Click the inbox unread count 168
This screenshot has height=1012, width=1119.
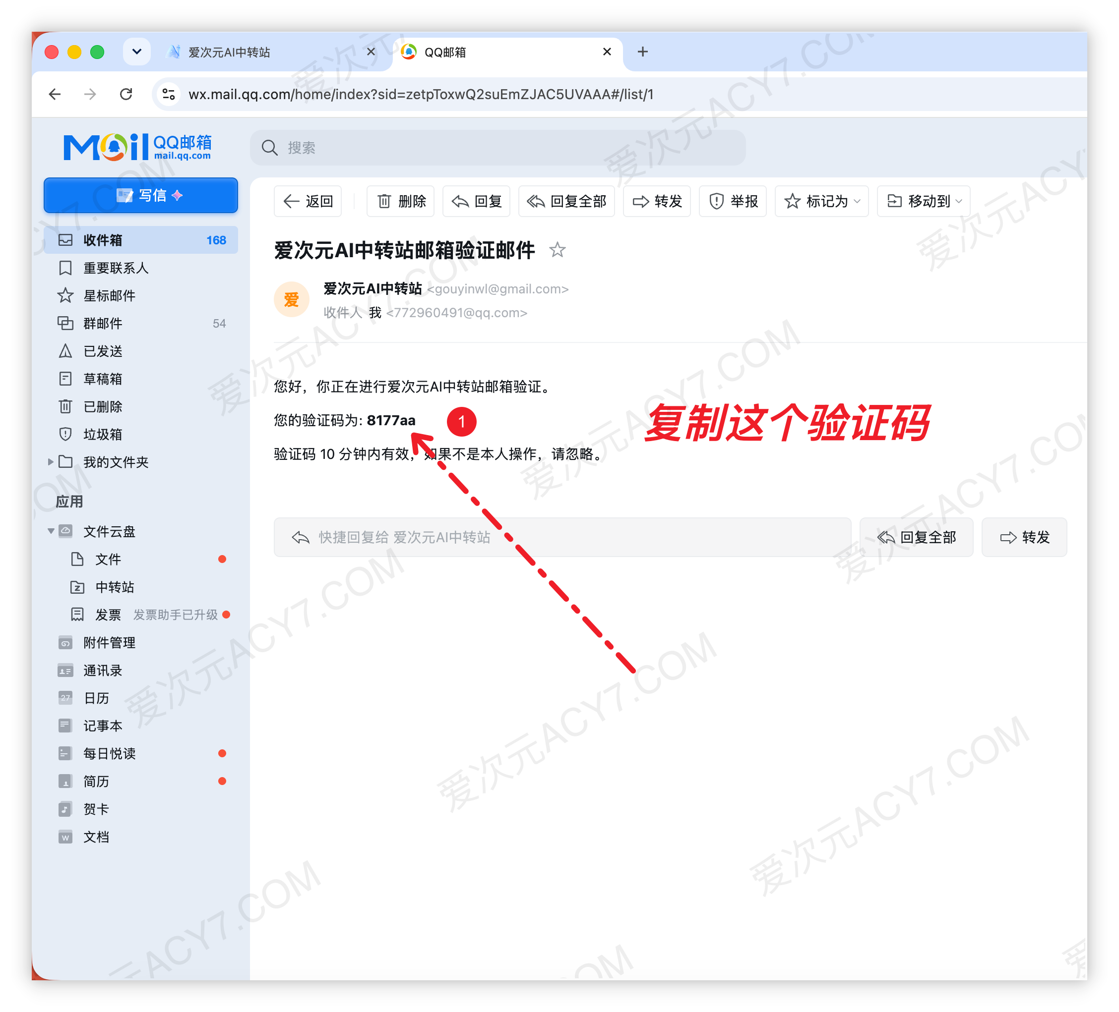click(x=216, y=240)
